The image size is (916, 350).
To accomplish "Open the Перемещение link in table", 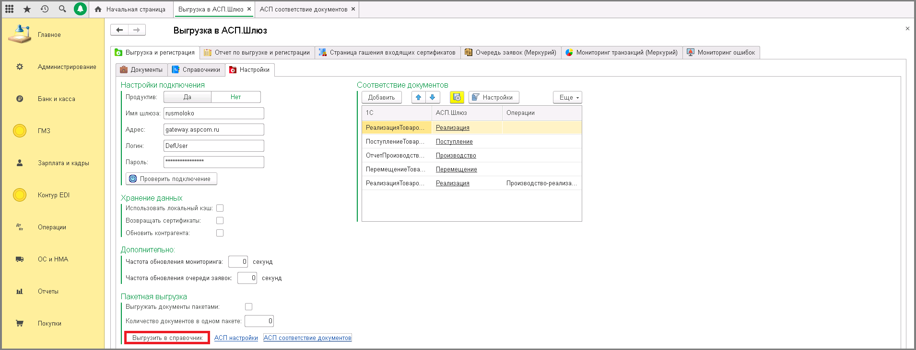I will tap(457, 169).
